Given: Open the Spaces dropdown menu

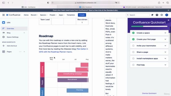Looking at the screenshot, I should pos(44,15).
